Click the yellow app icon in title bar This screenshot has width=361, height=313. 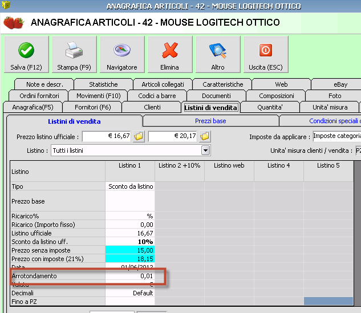[x=6, y=5]
